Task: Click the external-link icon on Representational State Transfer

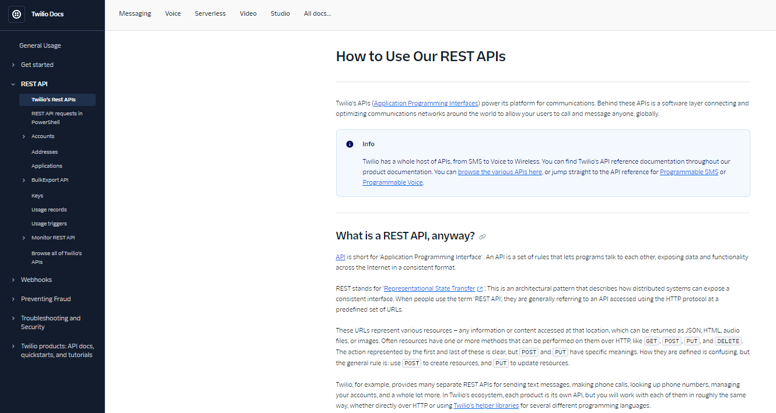Action: tap(480, 288)
